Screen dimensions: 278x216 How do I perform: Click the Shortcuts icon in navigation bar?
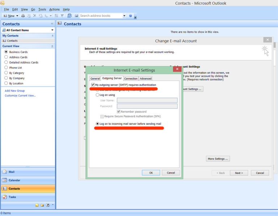point(48,205)
